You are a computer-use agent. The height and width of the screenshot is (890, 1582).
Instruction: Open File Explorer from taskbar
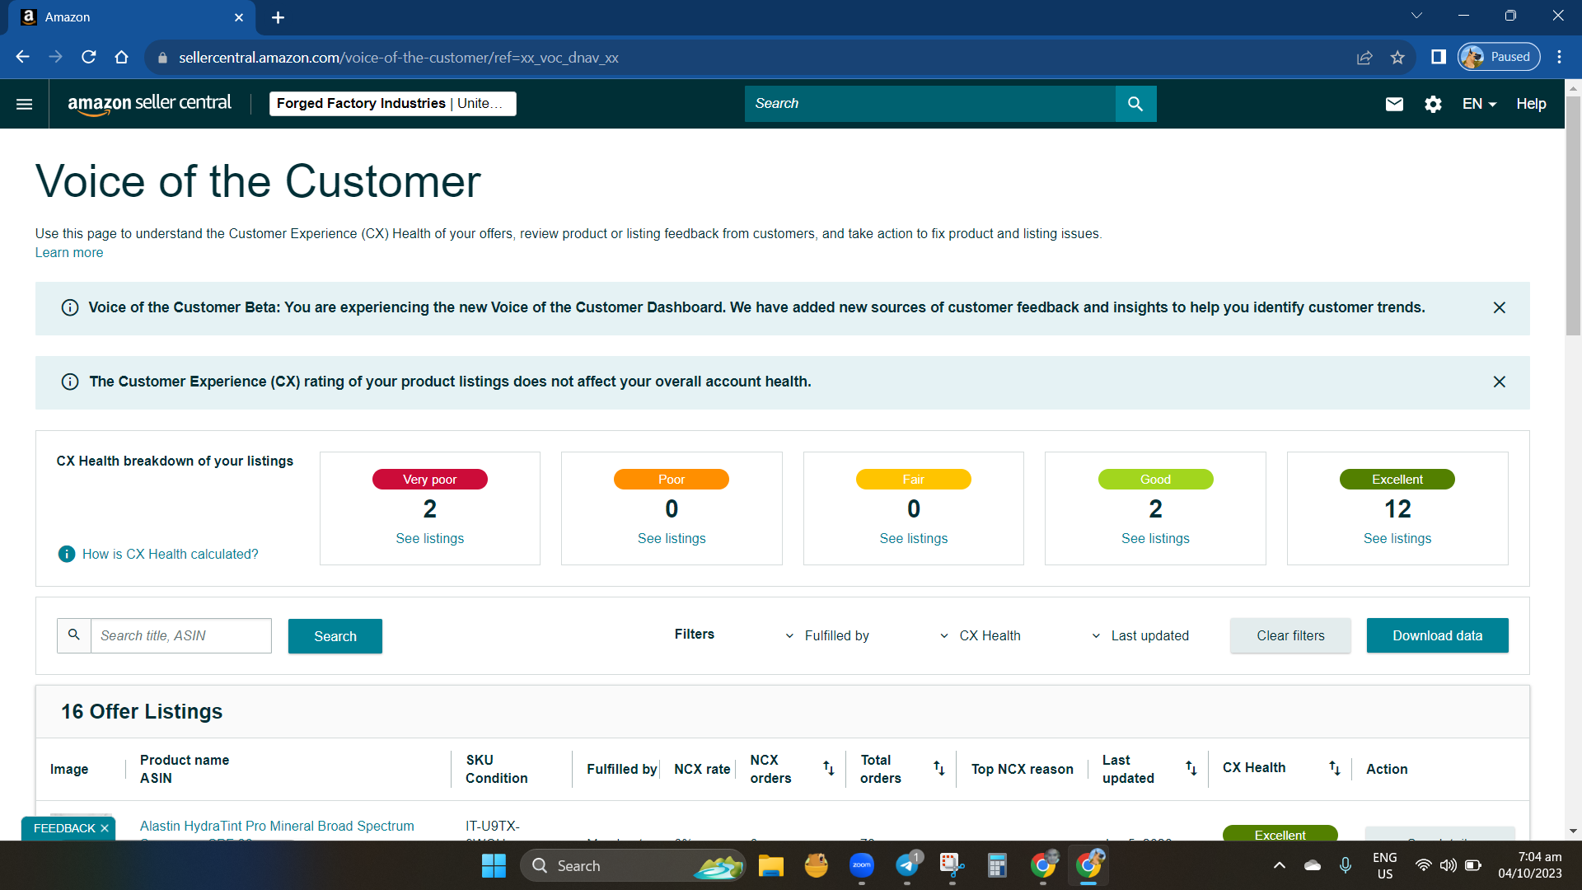click(x=771, y=865)
